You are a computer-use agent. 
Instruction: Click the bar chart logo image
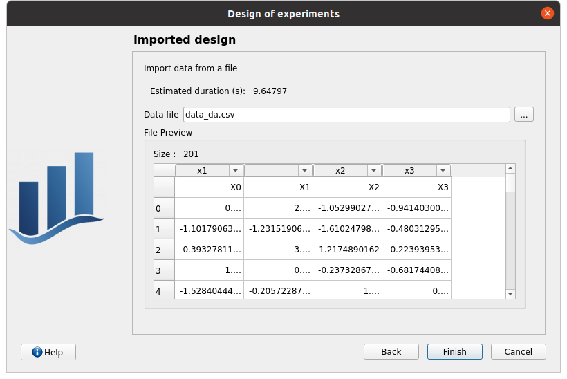(57, 198)
